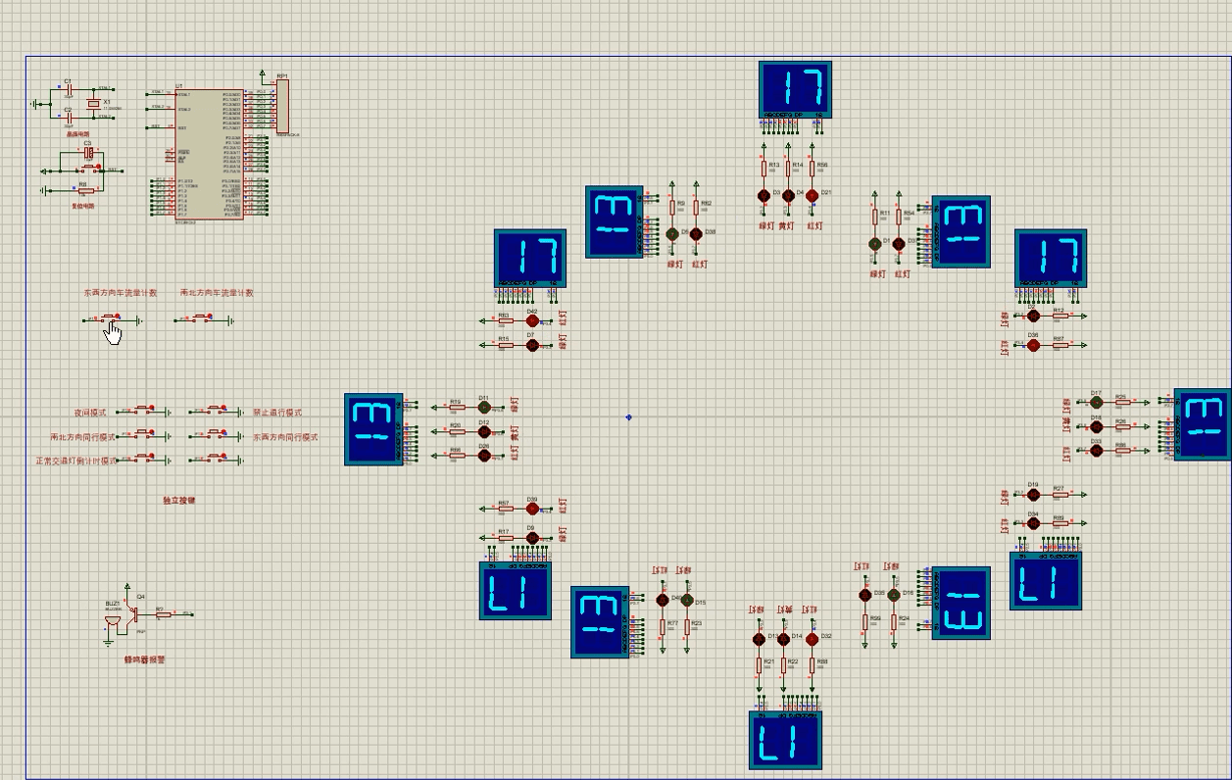Select the X1 crystal oscillator component
1232x780 pixels.
coord(94,104)
